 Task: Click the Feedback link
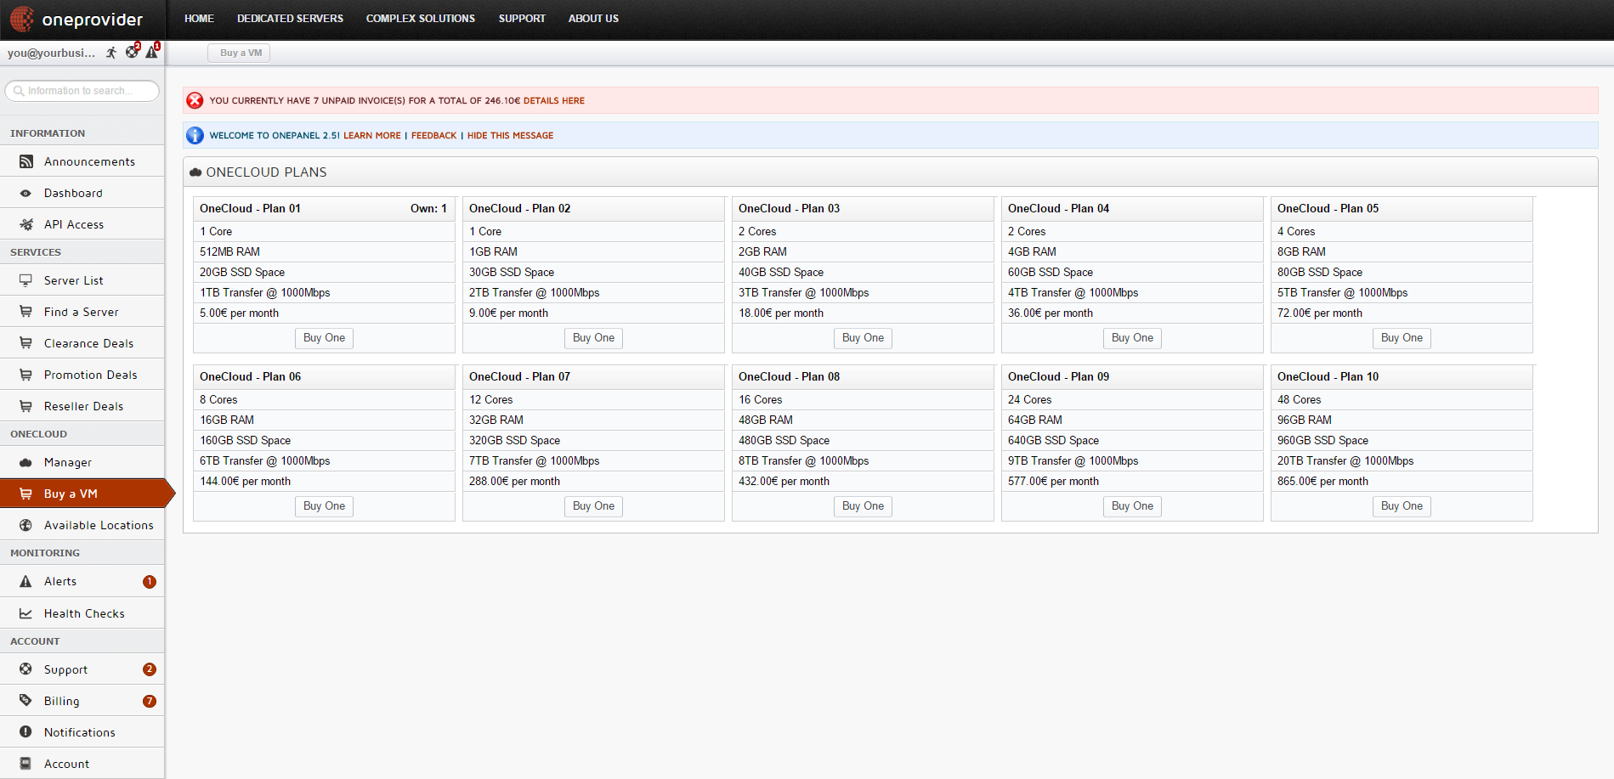433,136
